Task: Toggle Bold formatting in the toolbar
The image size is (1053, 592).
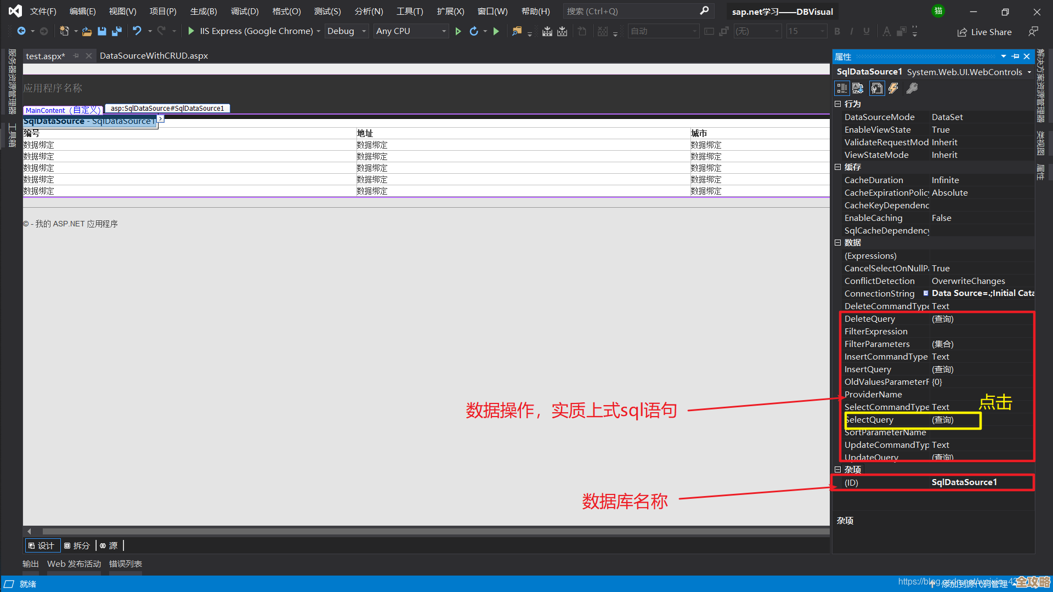Action: pyautogui.click(x=837, y=31)
